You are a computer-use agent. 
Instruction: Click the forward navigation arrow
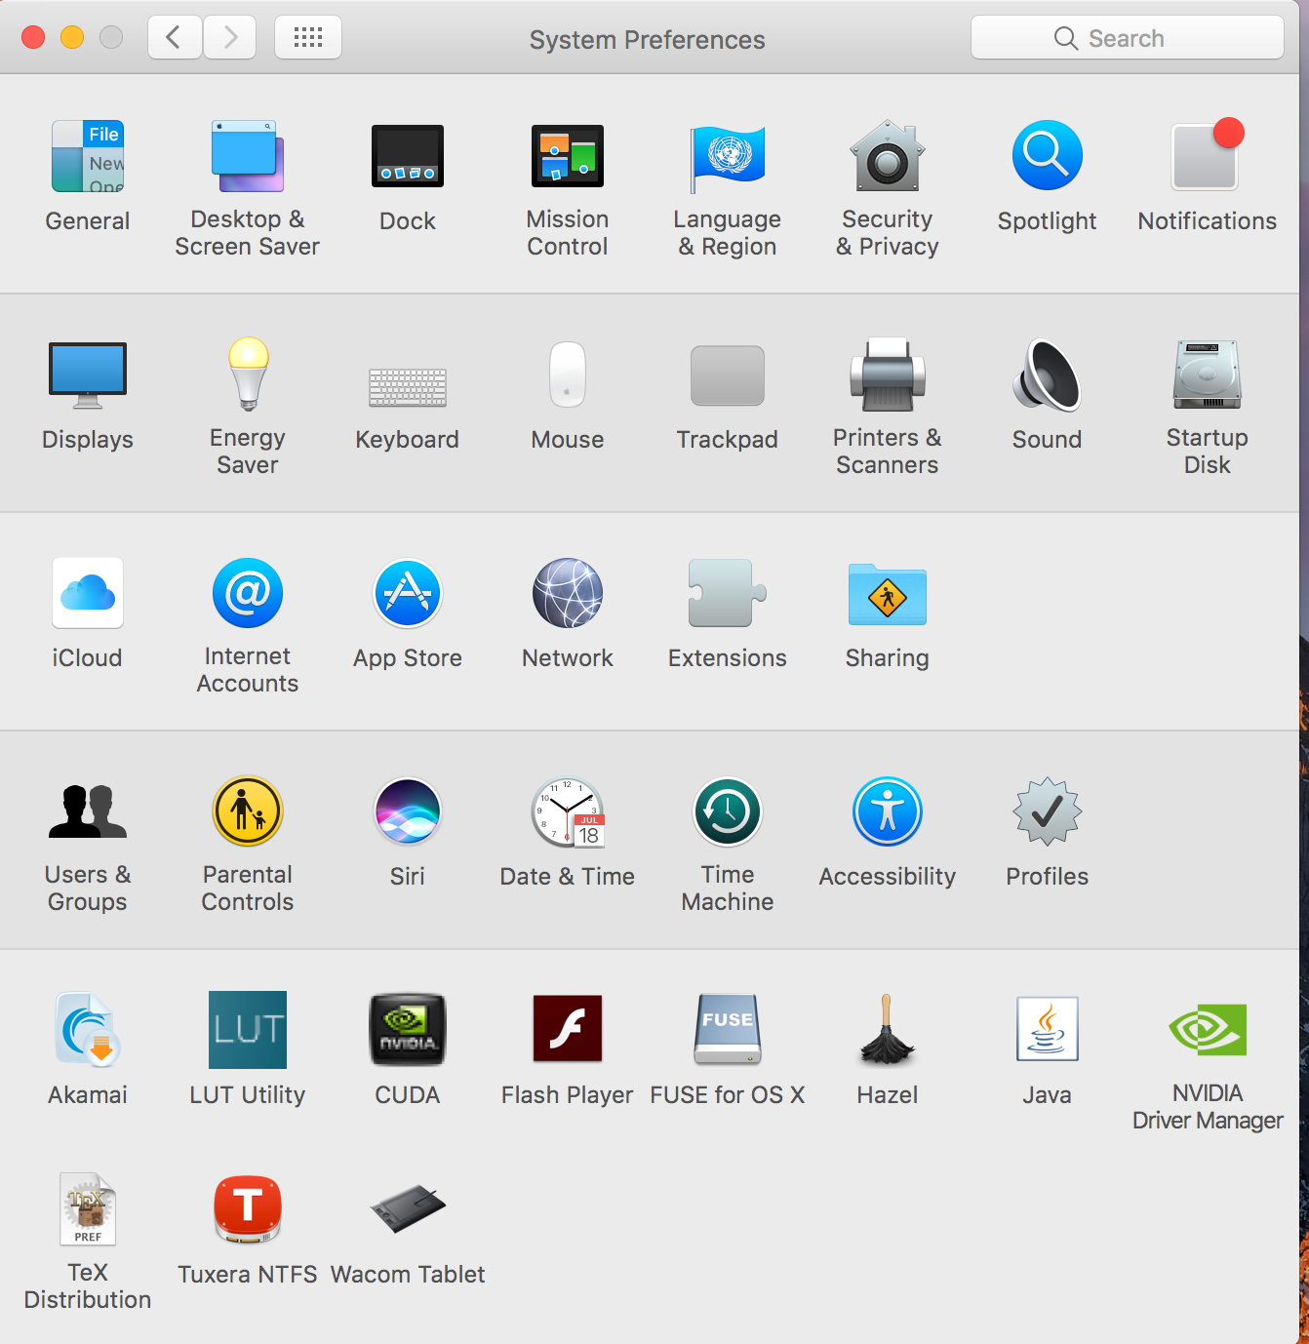point(230,38)
